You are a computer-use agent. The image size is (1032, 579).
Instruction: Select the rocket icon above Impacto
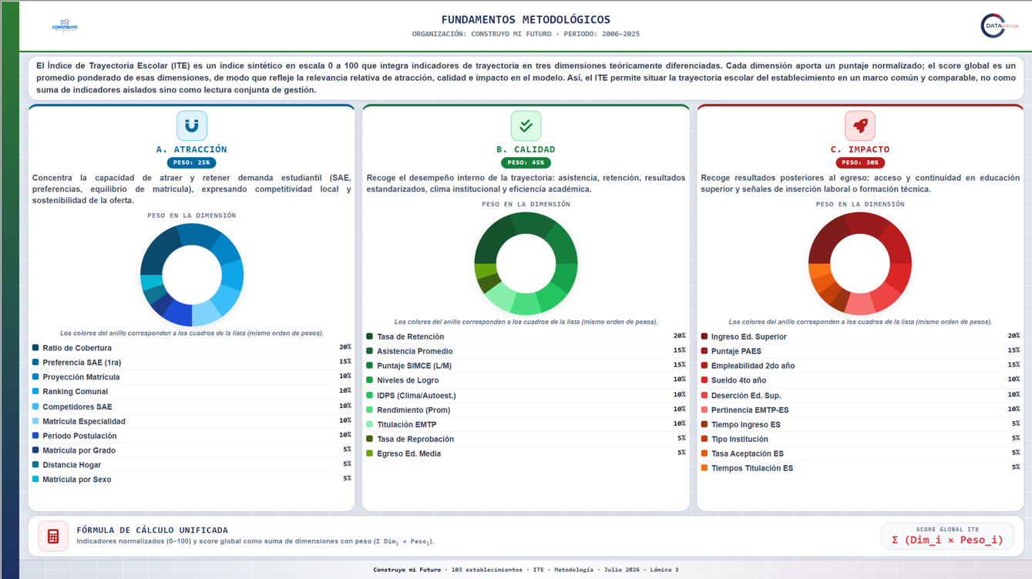pyautogui.click(x=860, y=126)
